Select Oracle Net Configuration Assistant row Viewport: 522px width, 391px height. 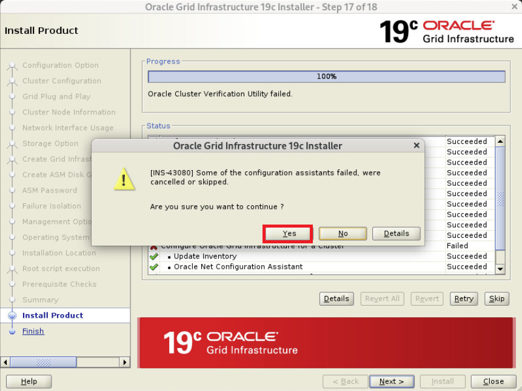click(321, 267)
